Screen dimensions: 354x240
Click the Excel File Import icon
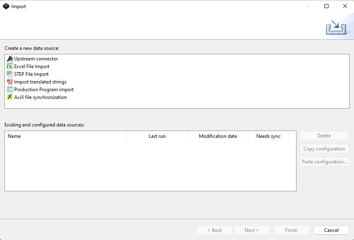click(x=10, y=66)
